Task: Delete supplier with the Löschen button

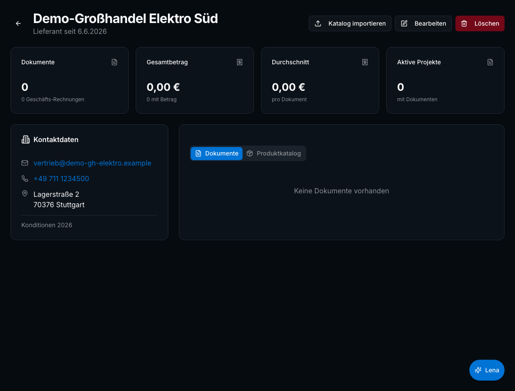Action: click(480, 23)
